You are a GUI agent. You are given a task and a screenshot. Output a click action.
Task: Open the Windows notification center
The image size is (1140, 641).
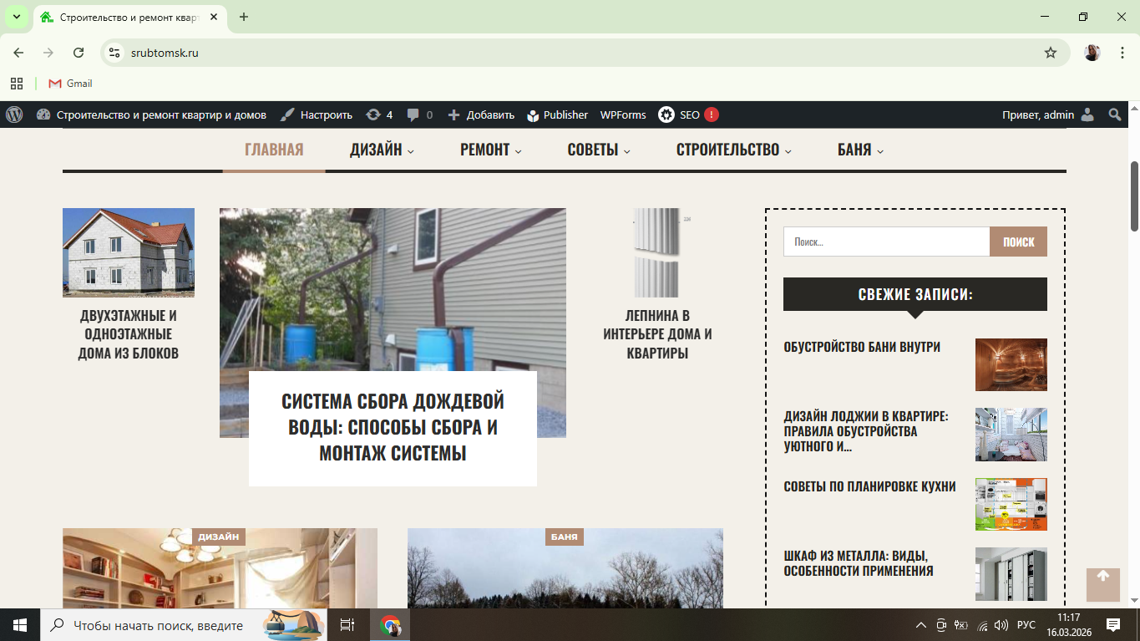click(x=1113, y=625)
